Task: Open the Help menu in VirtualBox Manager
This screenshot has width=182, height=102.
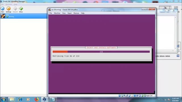Action: 15,5
